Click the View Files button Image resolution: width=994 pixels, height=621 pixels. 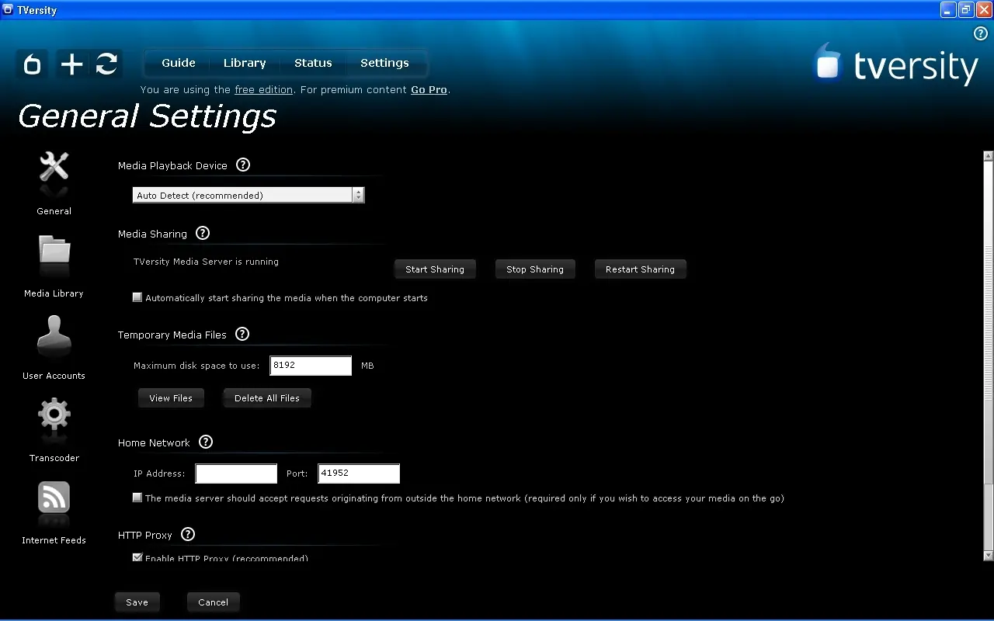(171, 398)
